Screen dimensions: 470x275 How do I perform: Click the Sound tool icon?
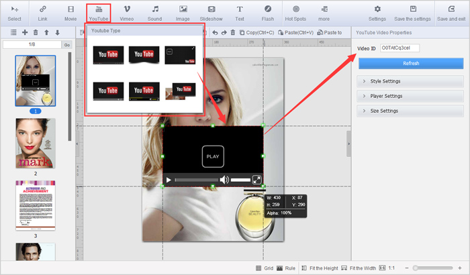click(155, 12)
